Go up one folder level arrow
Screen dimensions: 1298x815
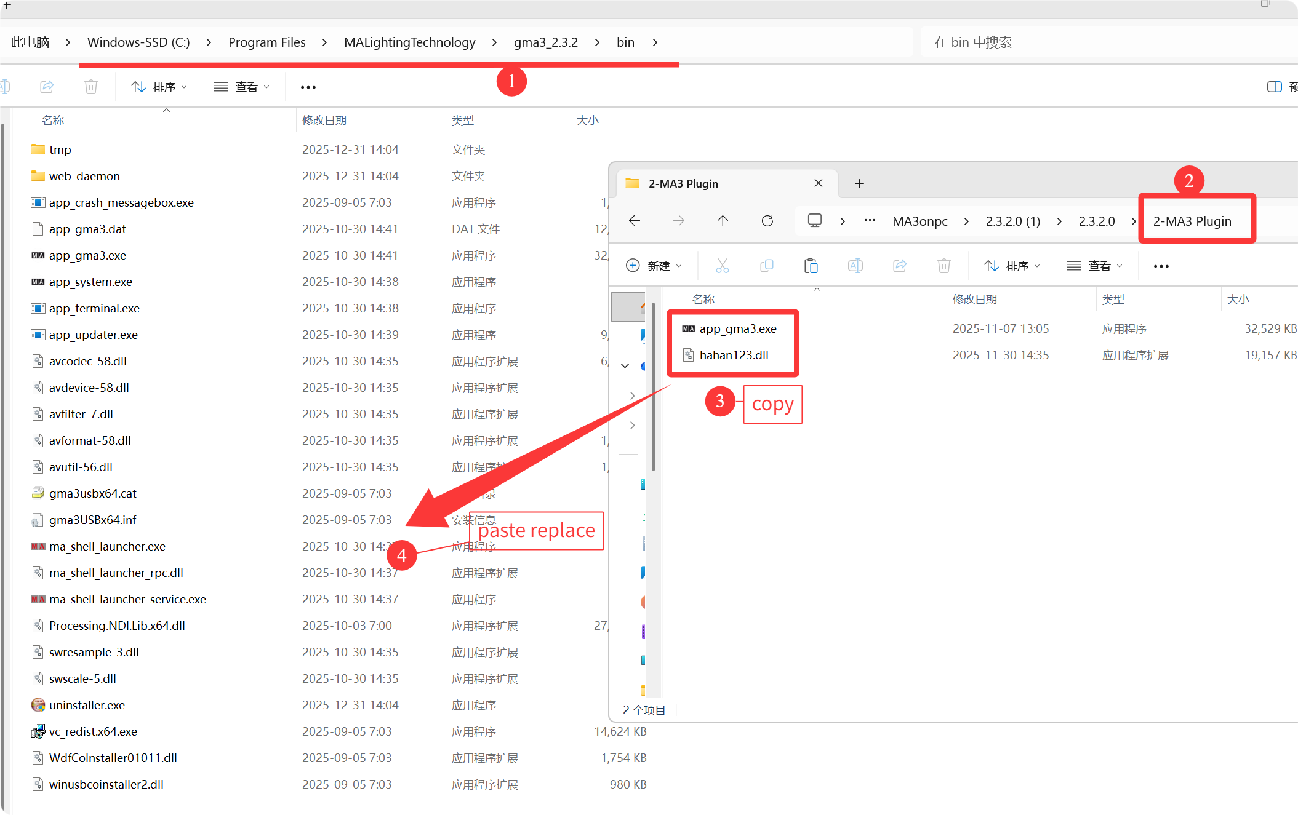coord(723,221)
